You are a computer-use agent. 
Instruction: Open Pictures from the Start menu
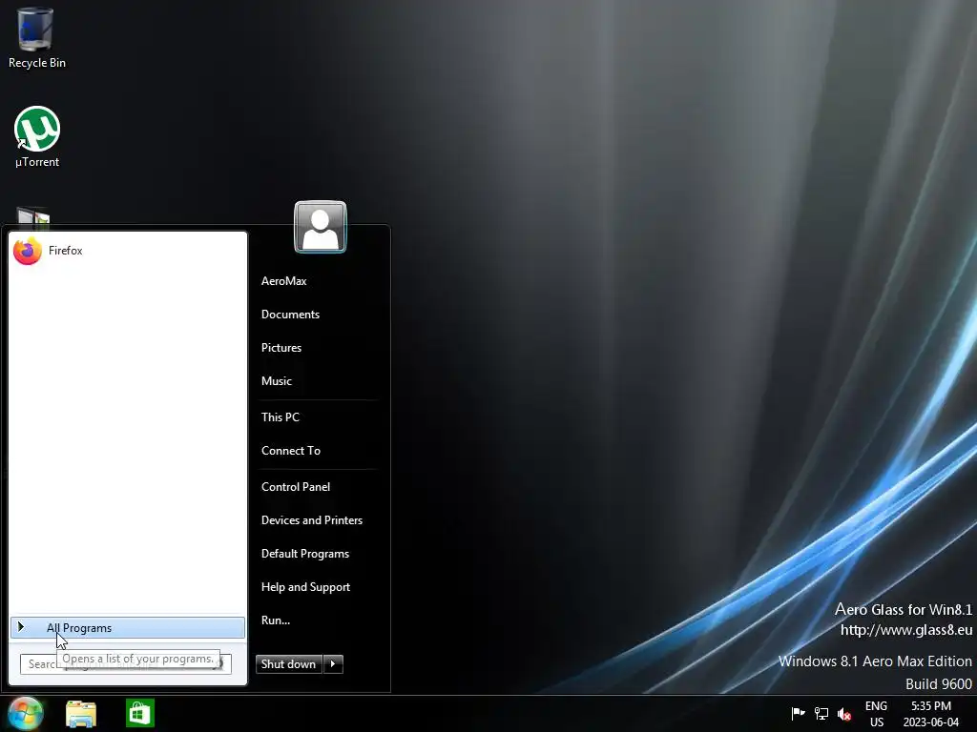(281, 347)
